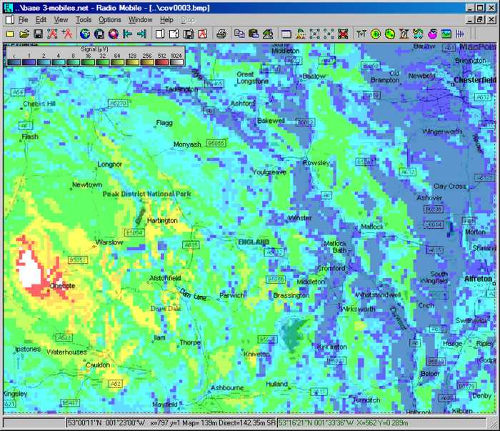500x431 pixels.
Task: Click the find best site antenna-question icon
Action: click(404, 34)
